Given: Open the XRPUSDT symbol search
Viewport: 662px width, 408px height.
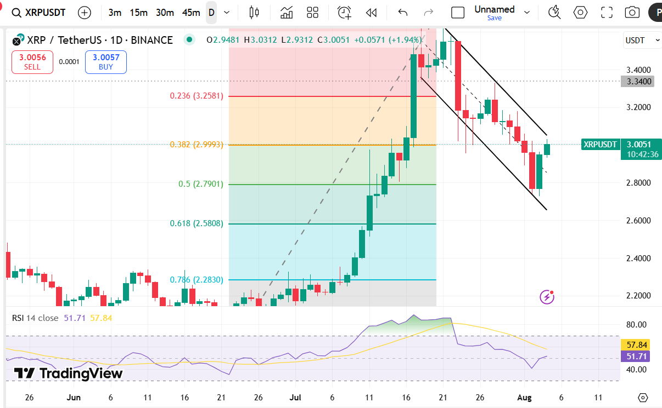Looking at the screenshot, I should click(39, 12).
